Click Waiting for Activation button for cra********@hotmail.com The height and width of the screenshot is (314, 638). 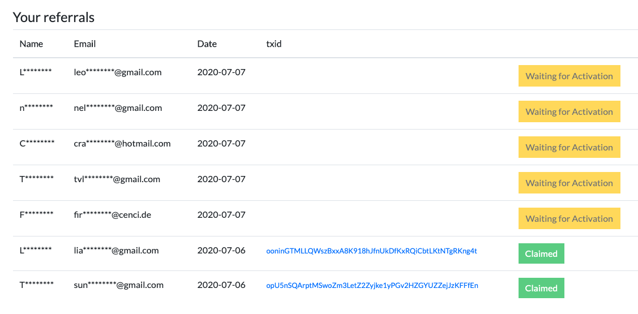(570, 147)
